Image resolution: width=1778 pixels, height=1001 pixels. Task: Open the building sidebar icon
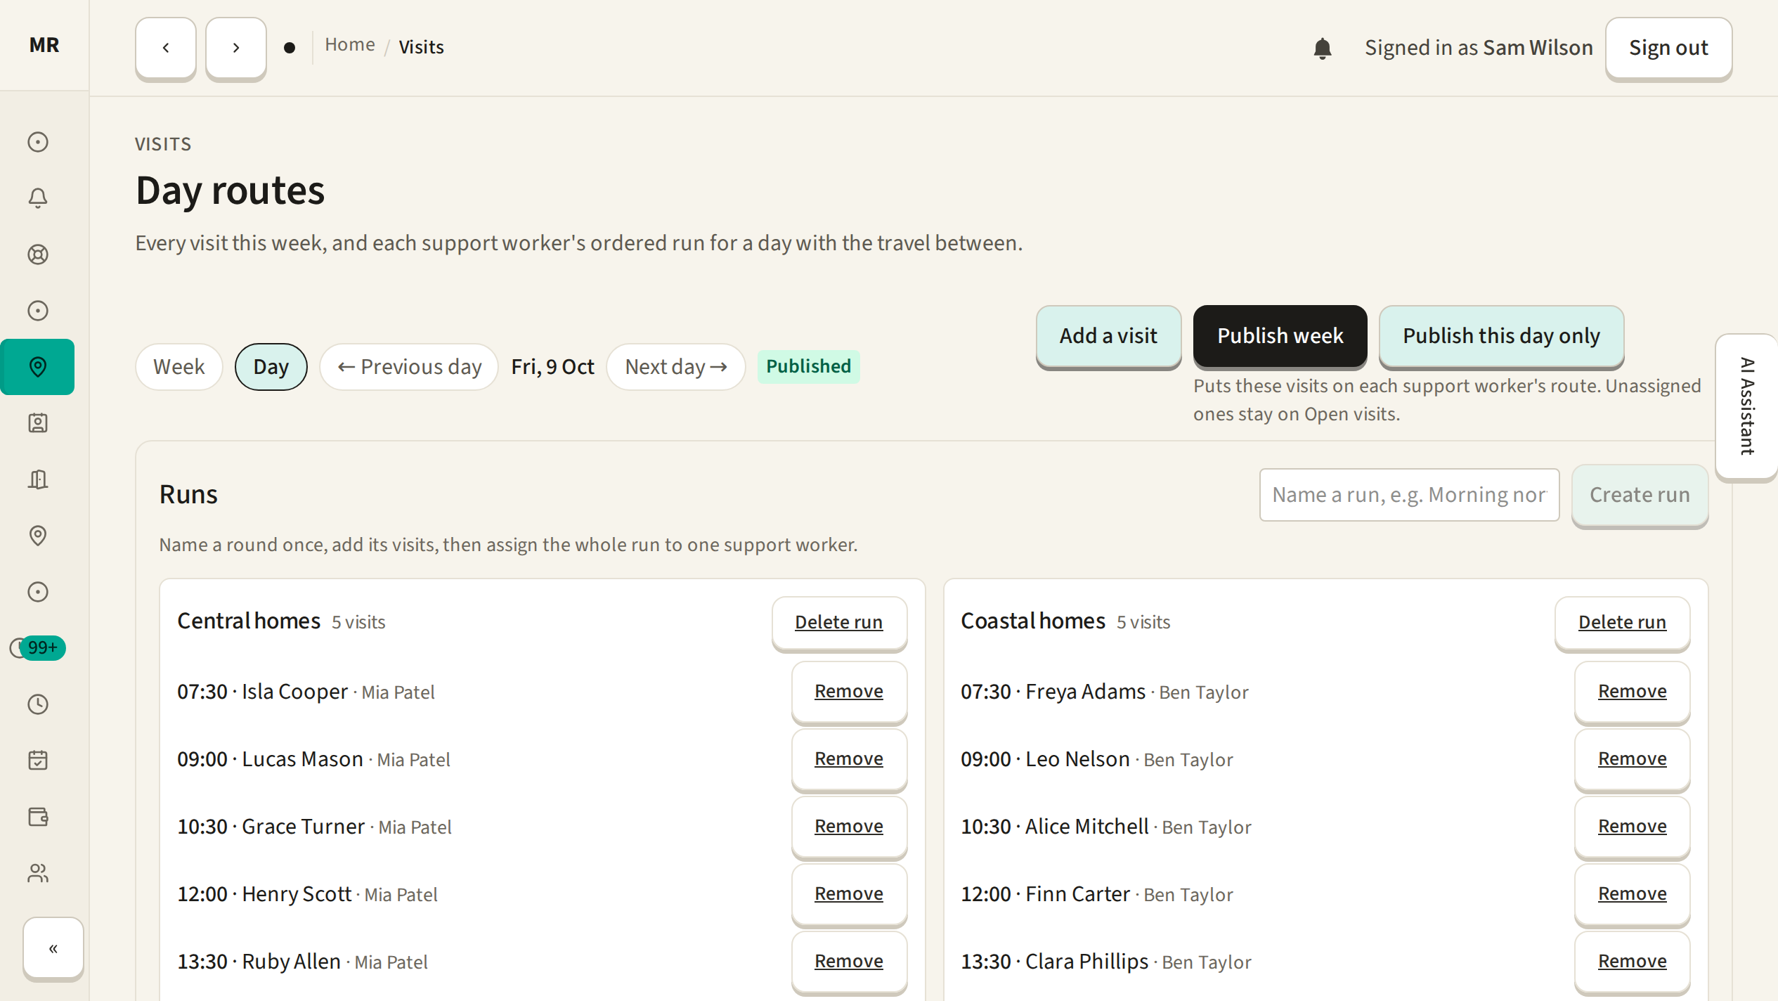[38, 479]
